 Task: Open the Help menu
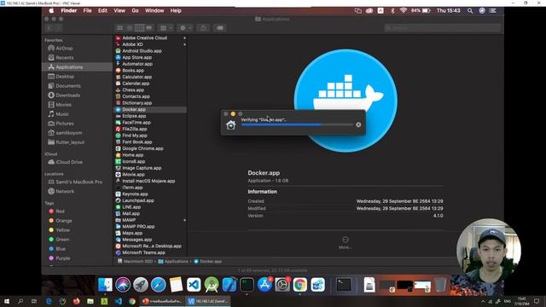[x=176, y=10]
